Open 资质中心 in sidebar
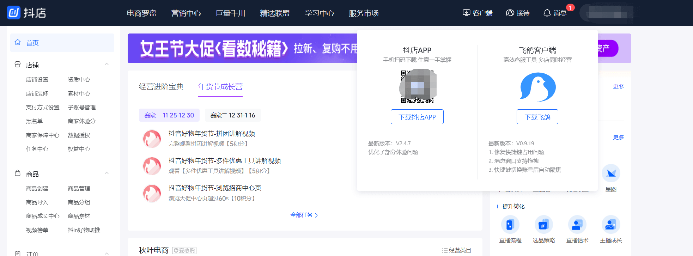Viewport: 693px width, 256px height. [79, 80]
